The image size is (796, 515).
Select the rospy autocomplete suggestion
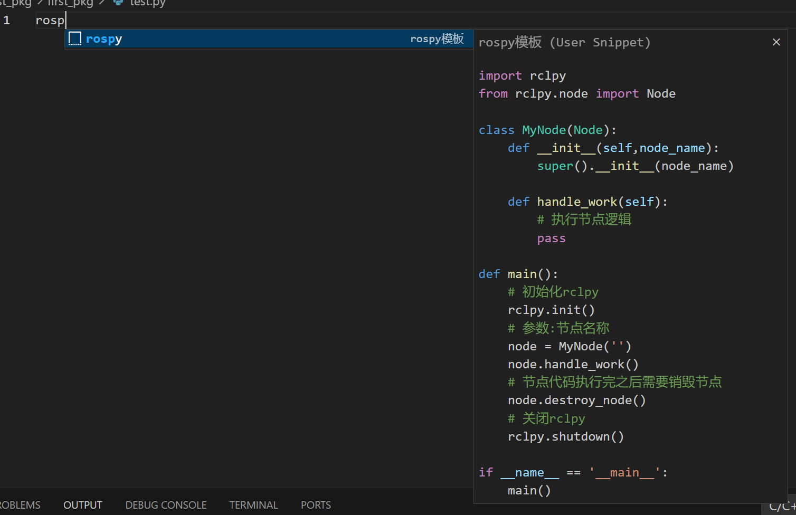(x=104, y=39)
